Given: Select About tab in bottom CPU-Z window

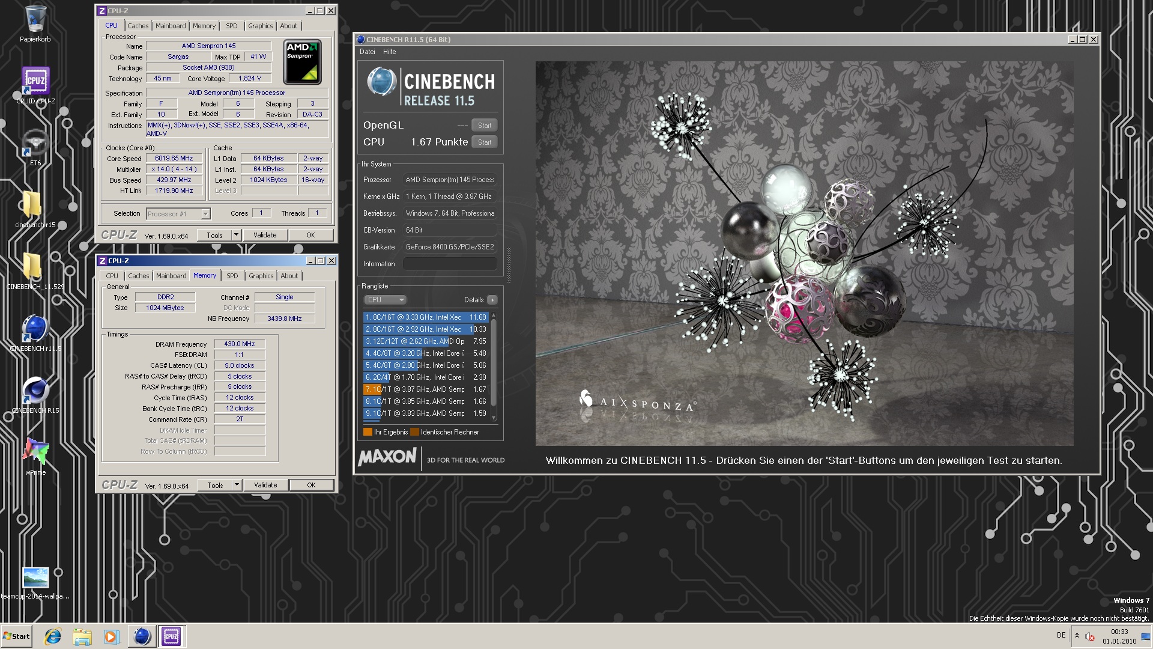Looking at the screenshot, I should [289, 276].
